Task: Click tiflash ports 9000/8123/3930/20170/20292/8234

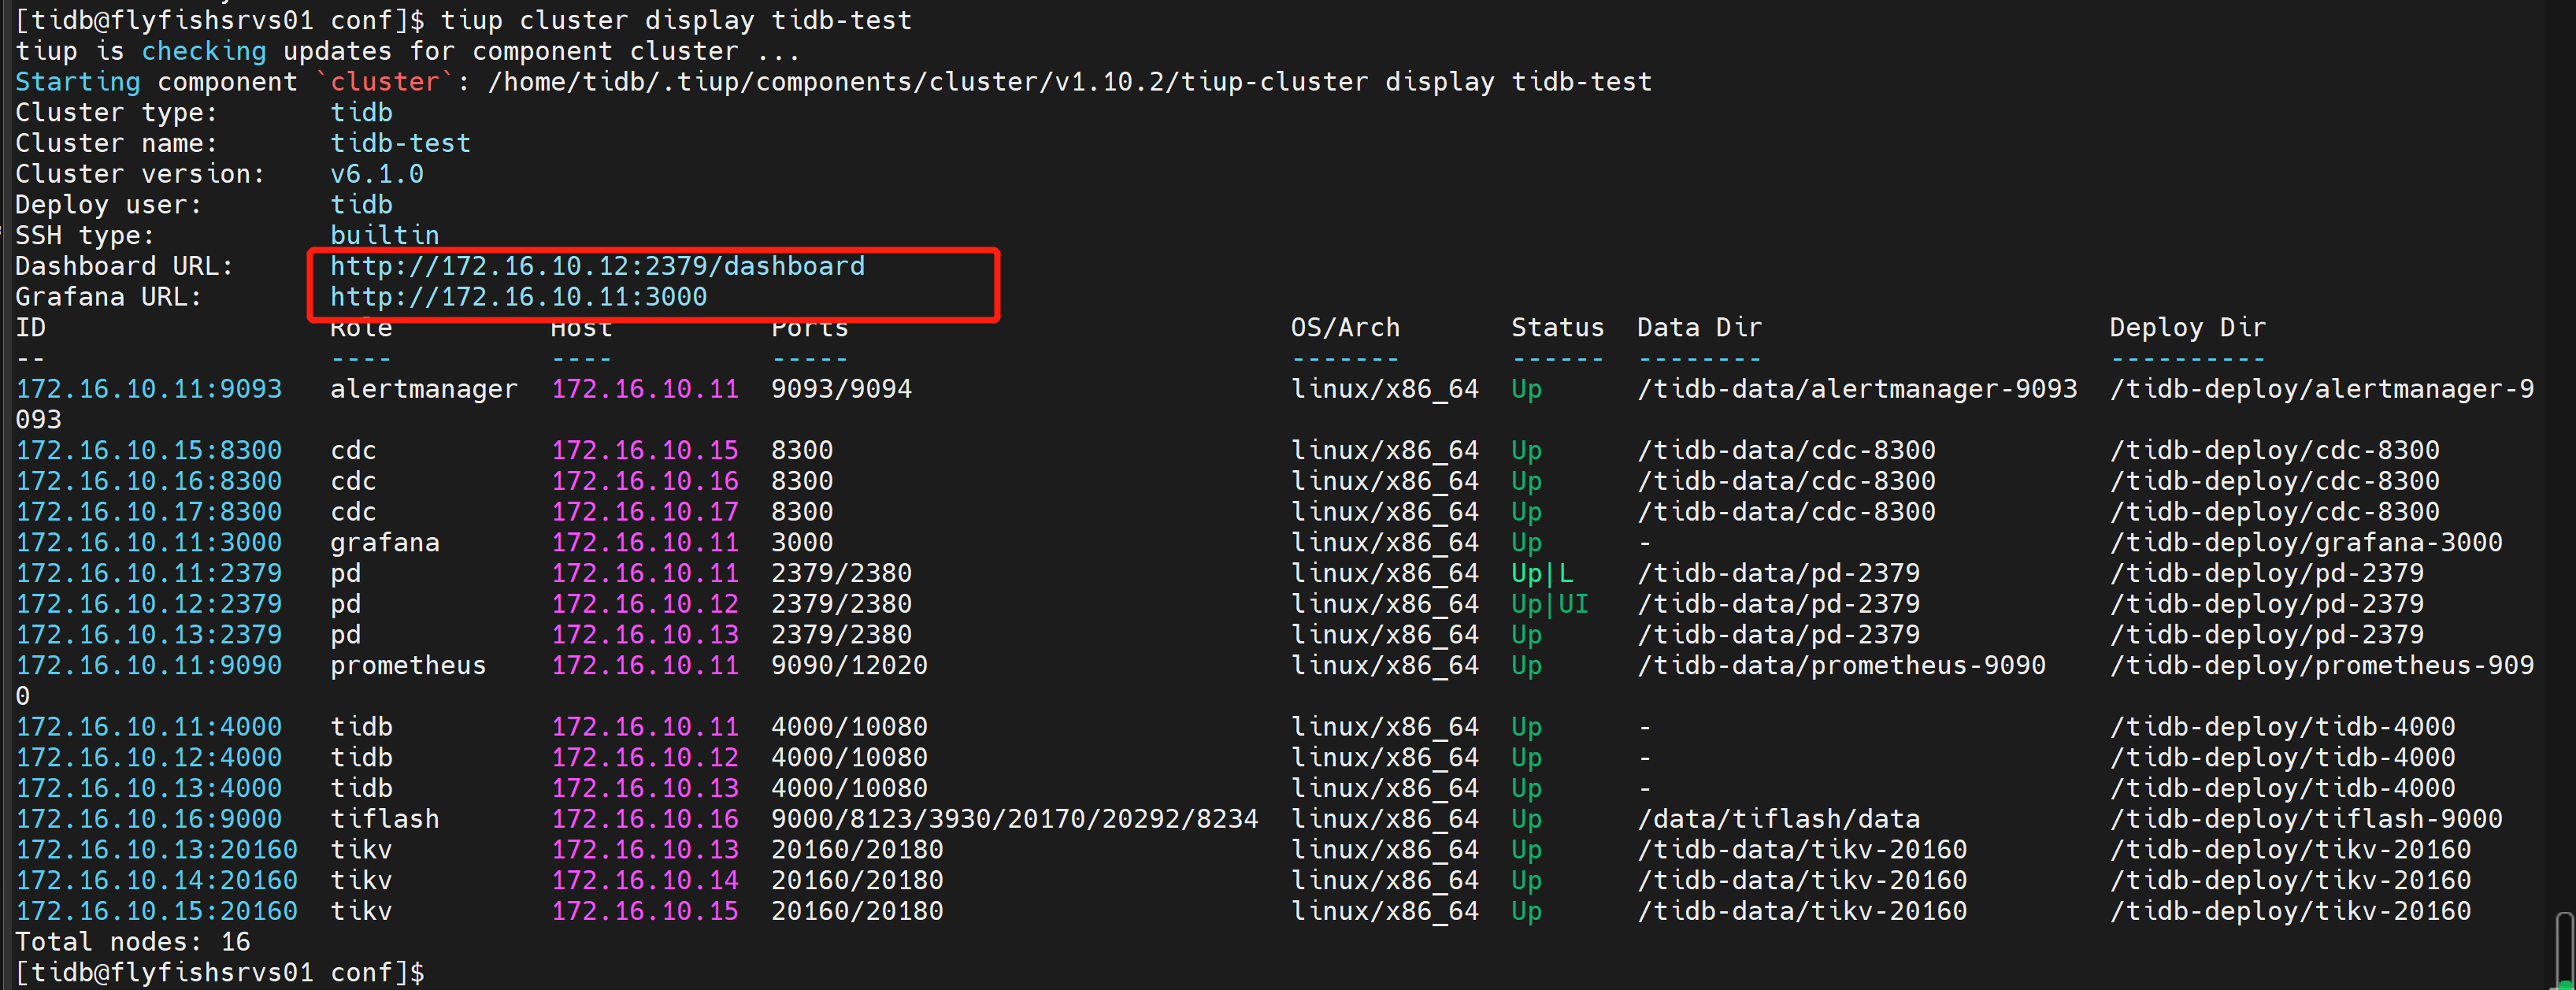Action: pos(1014,819)
